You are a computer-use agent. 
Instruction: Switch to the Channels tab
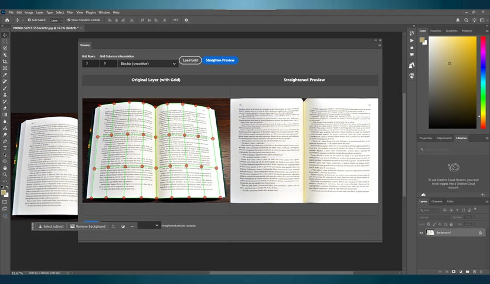[437, 202]
